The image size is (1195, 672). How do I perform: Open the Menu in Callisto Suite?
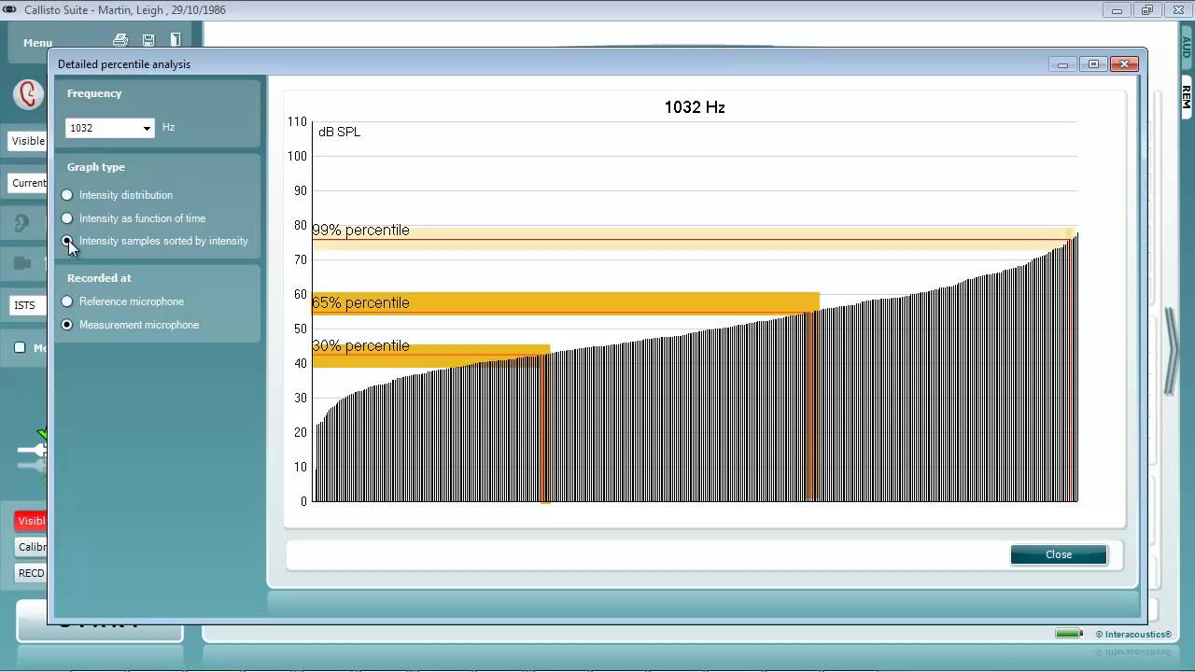(x=37, y=43)
